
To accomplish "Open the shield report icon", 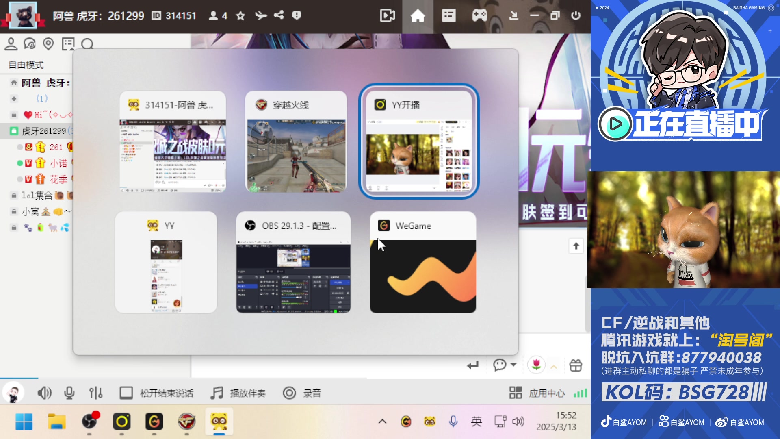I will pos(297,15).
